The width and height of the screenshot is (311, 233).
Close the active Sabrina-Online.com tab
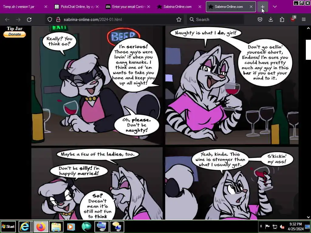tap(251, 7)
